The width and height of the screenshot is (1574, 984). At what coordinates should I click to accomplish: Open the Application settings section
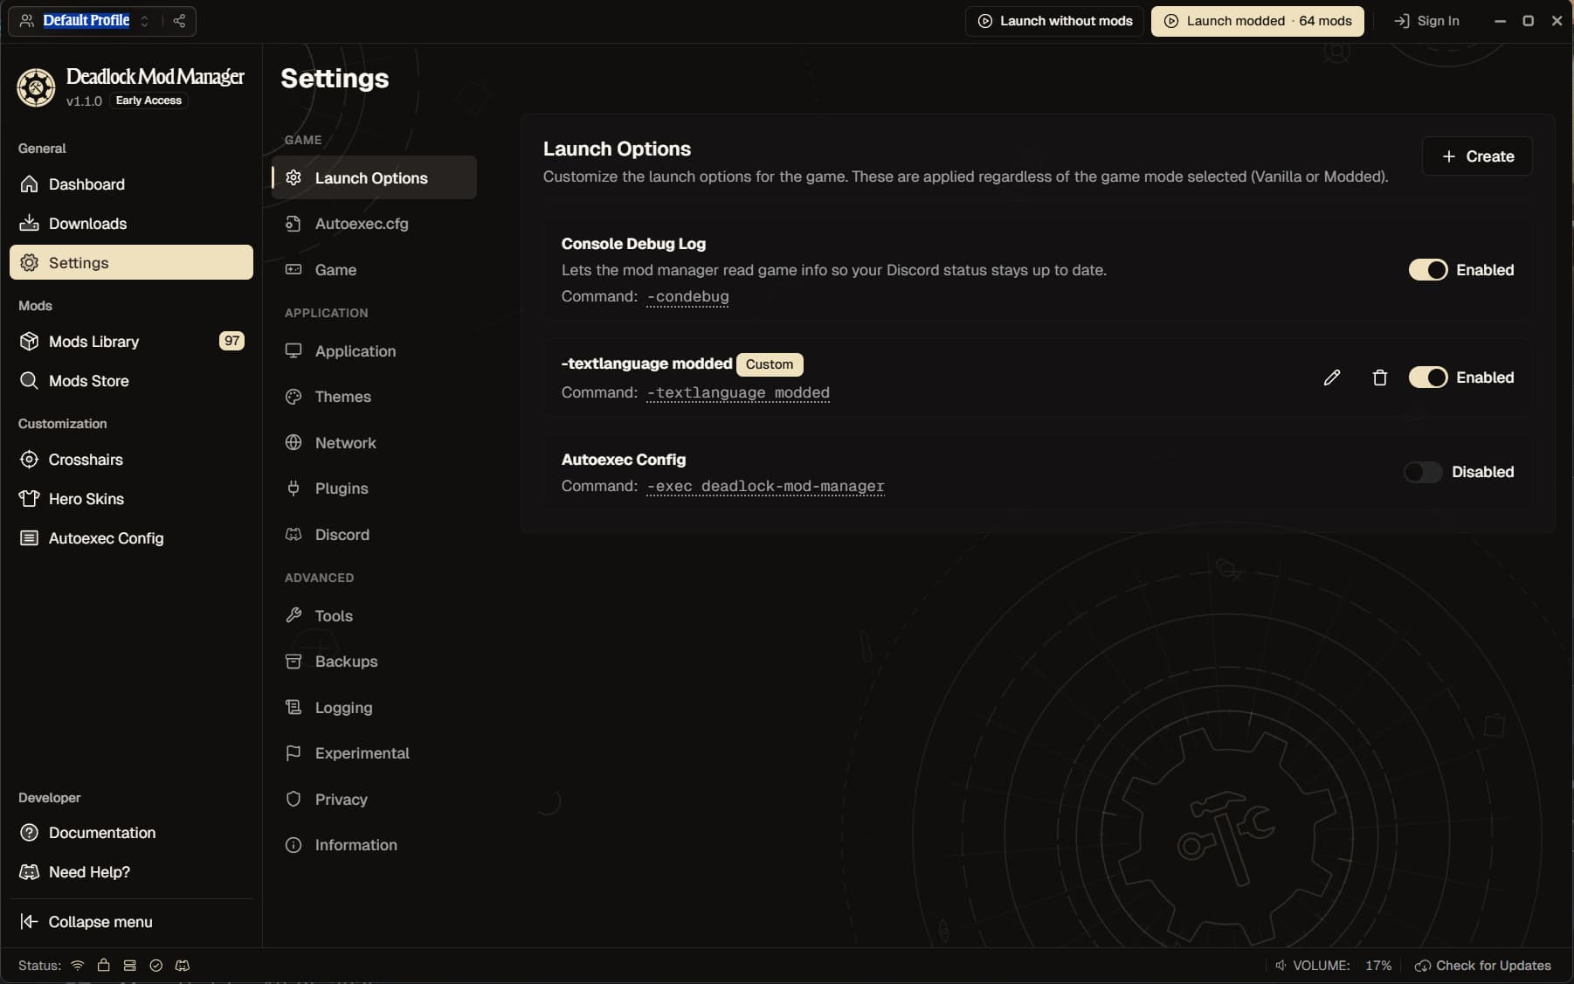point(374,351)
